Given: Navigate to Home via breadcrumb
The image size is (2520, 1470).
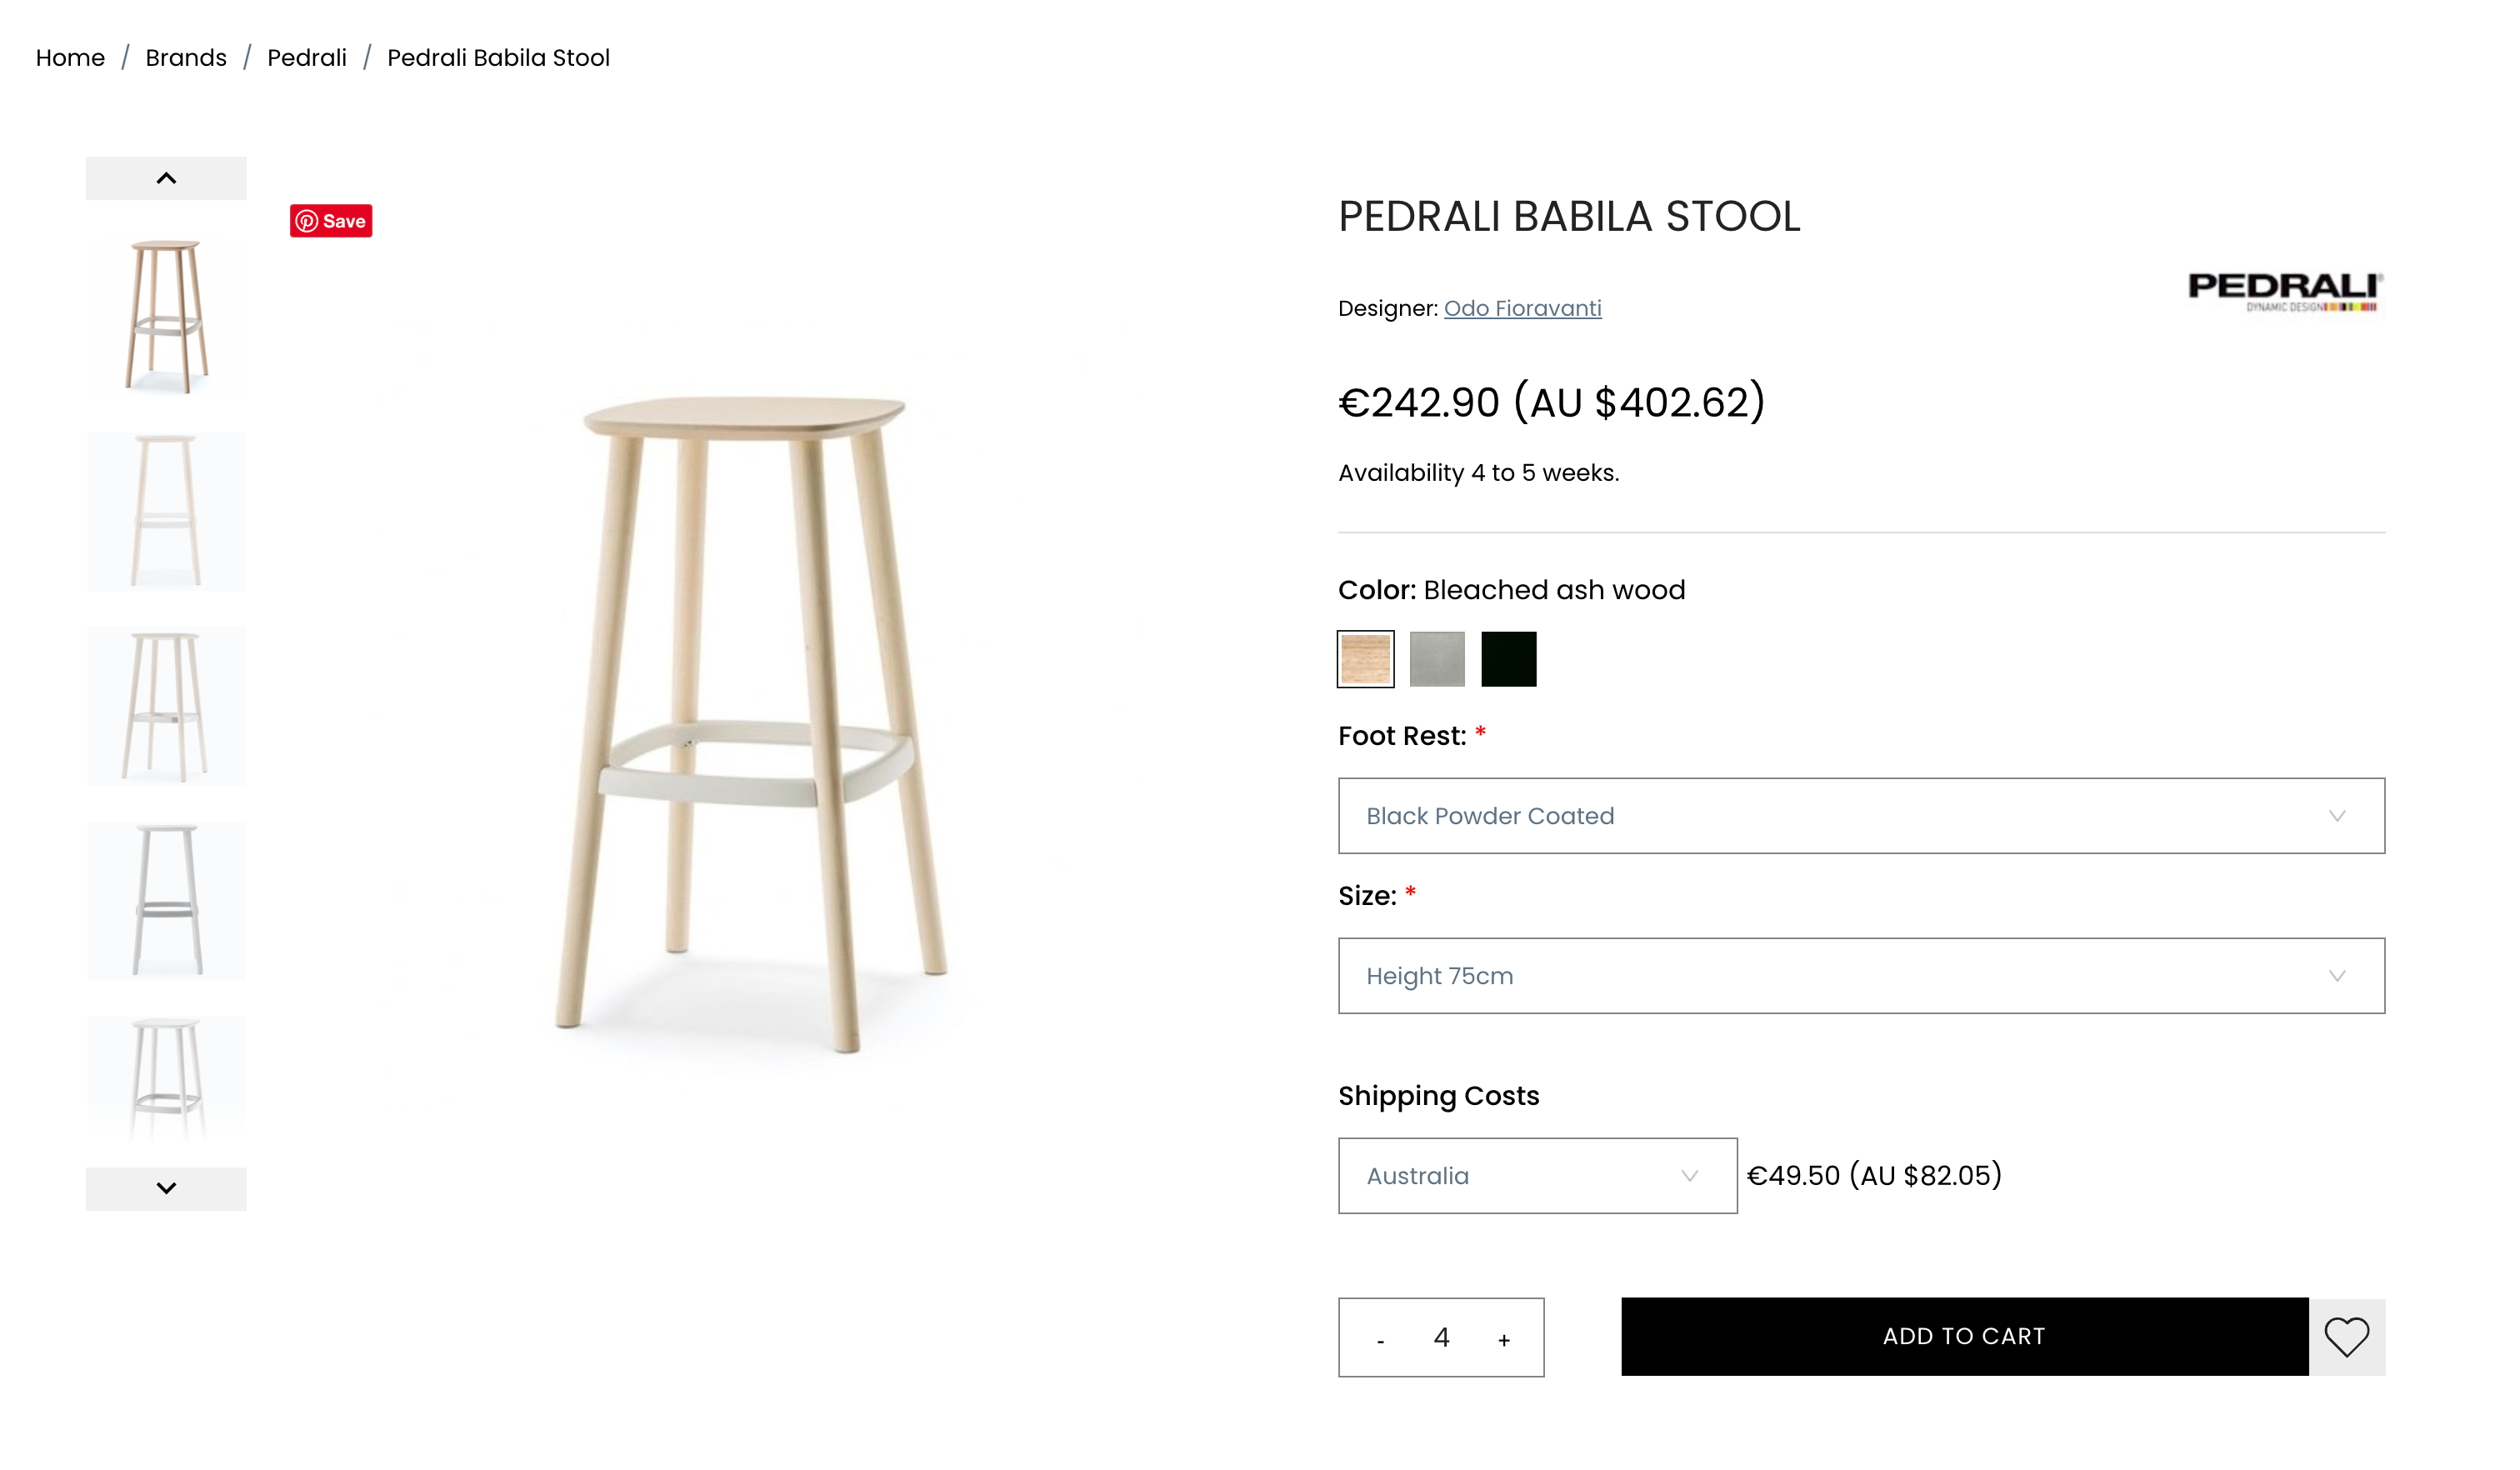Looking at the screenshot, I should 70,57.
